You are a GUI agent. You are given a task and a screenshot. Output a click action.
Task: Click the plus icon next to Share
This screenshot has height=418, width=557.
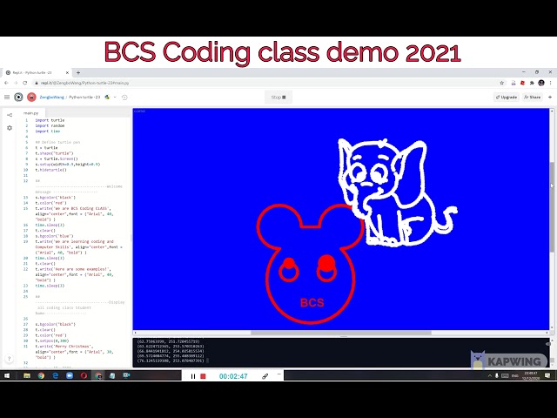coord(550,97)
